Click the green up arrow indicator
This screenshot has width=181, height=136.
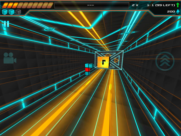[178, 5]
